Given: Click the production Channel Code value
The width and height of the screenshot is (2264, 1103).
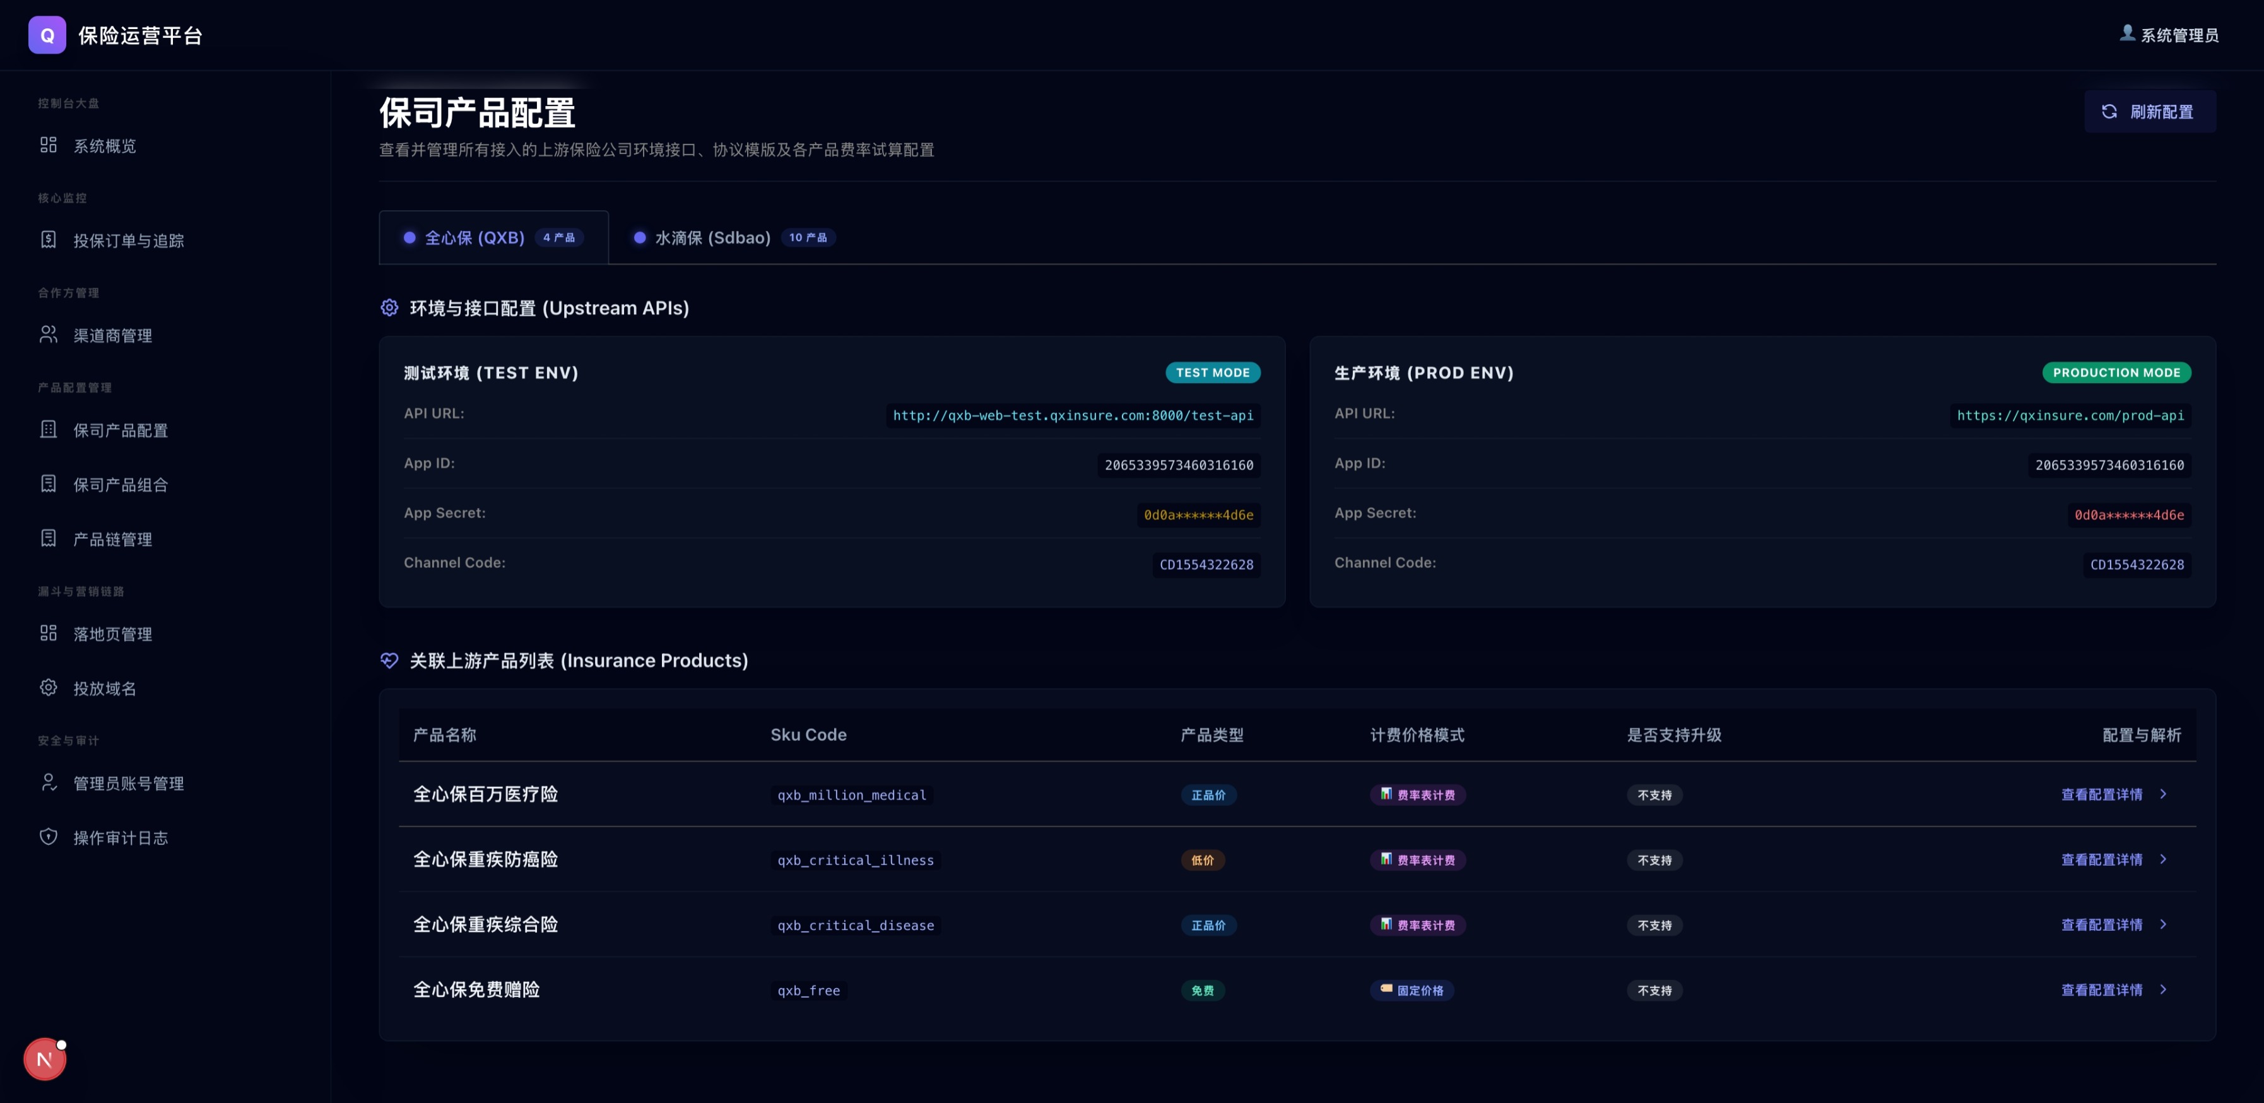Looking at the screenshot, I should 2137,564.
